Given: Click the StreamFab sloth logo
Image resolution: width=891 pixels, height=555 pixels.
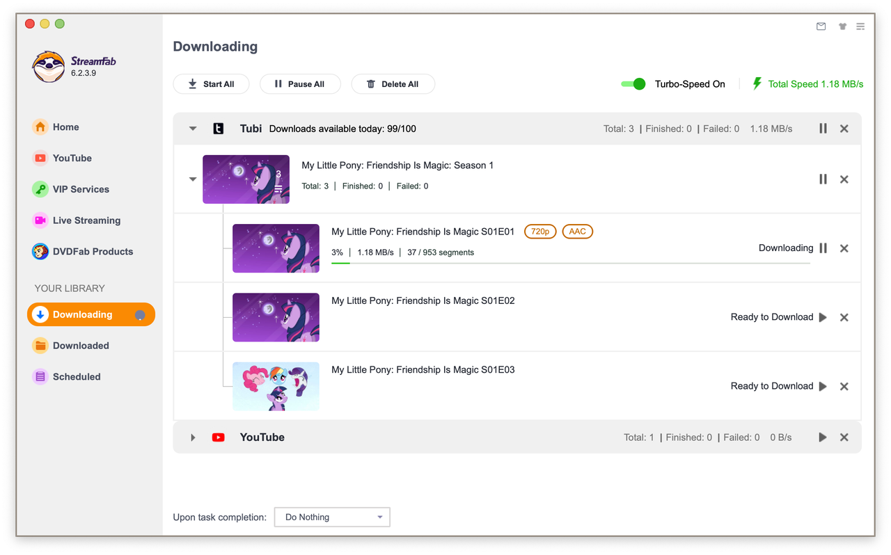Looking at the screenshot, I should point(49,67).
